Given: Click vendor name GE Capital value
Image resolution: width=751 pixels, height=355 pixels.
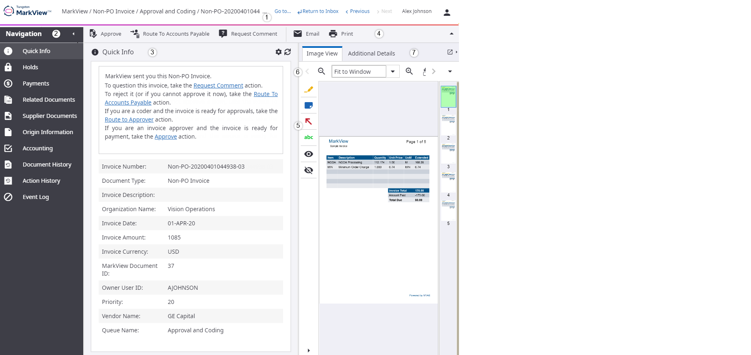Looking at the screenshot, I should tap(181, 316).
